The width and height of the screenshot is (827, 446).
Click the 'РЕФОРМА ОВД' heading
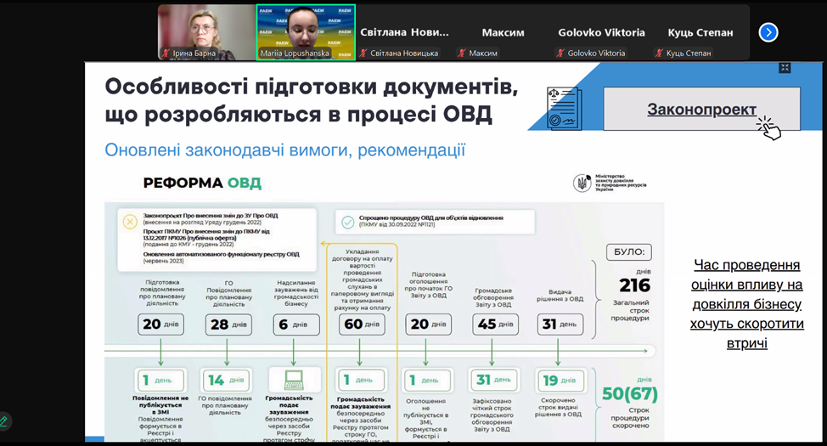pyautogui.click(x=202, y=183)
